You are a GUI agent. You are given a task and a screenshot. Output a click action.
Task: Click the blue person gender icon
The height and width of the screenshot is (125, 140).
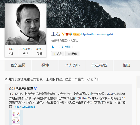53,47
